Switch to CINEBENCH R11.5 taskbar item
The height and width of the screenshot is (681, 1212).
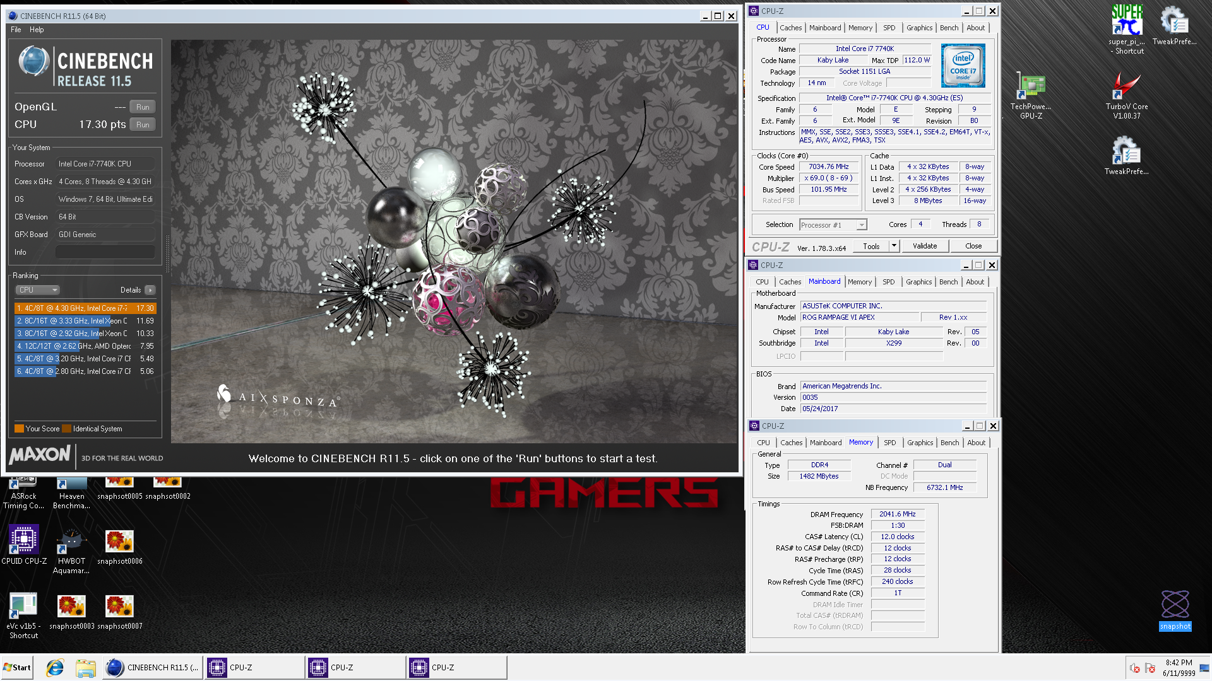[x=152, y=668]
